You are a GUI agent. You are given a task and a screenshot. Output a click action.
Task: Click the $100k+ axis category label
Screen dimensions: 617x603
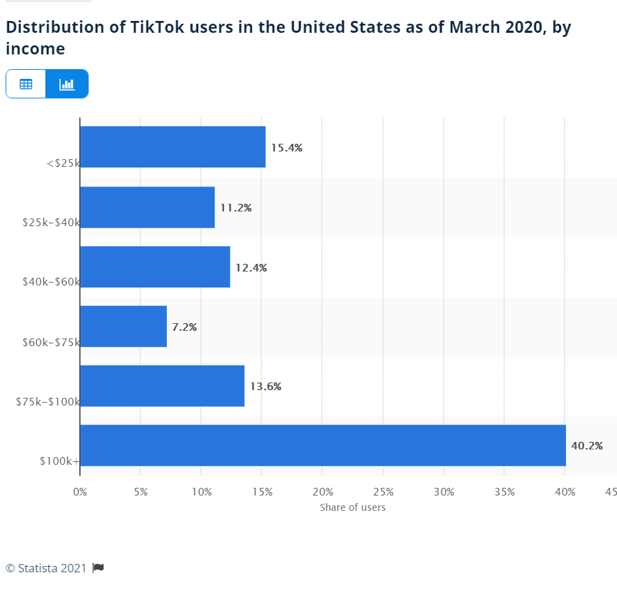59,461
